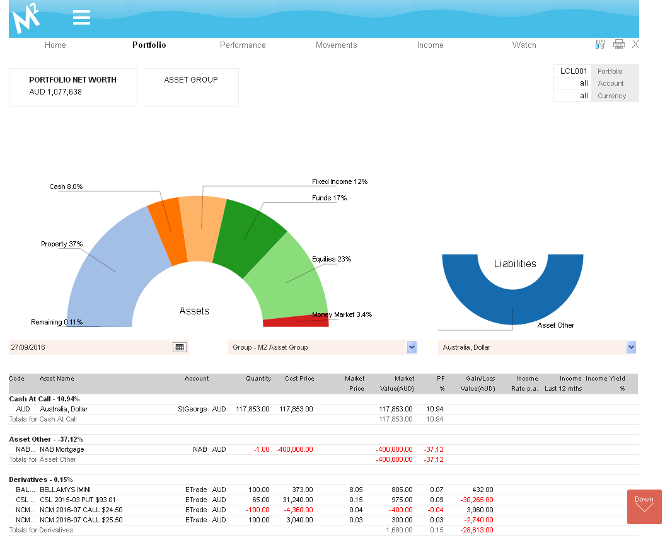
Task: Select the Watch tab
Action: point(524,45)
